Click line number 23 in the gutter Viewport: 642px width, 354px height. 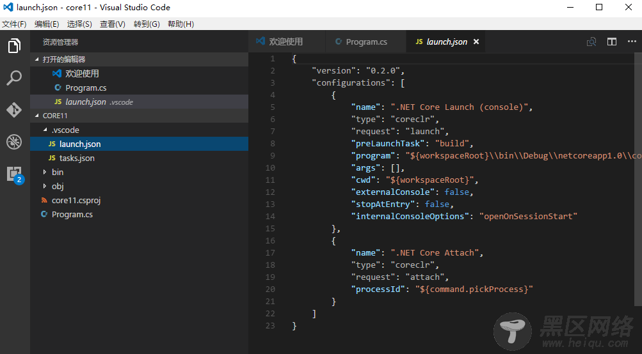pyautogui.click(x=270, y=326)
